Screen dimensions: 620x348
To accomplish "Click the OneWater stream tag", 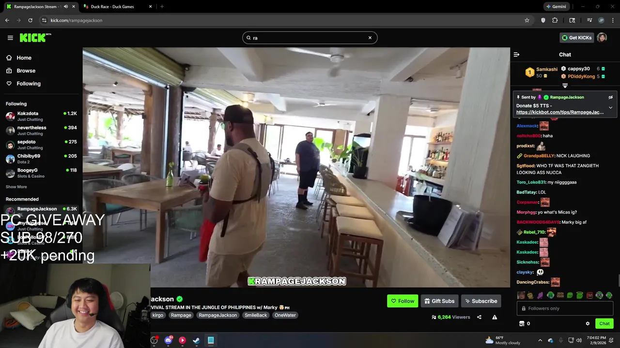I will pyautogui.click(x=285, y=315).
